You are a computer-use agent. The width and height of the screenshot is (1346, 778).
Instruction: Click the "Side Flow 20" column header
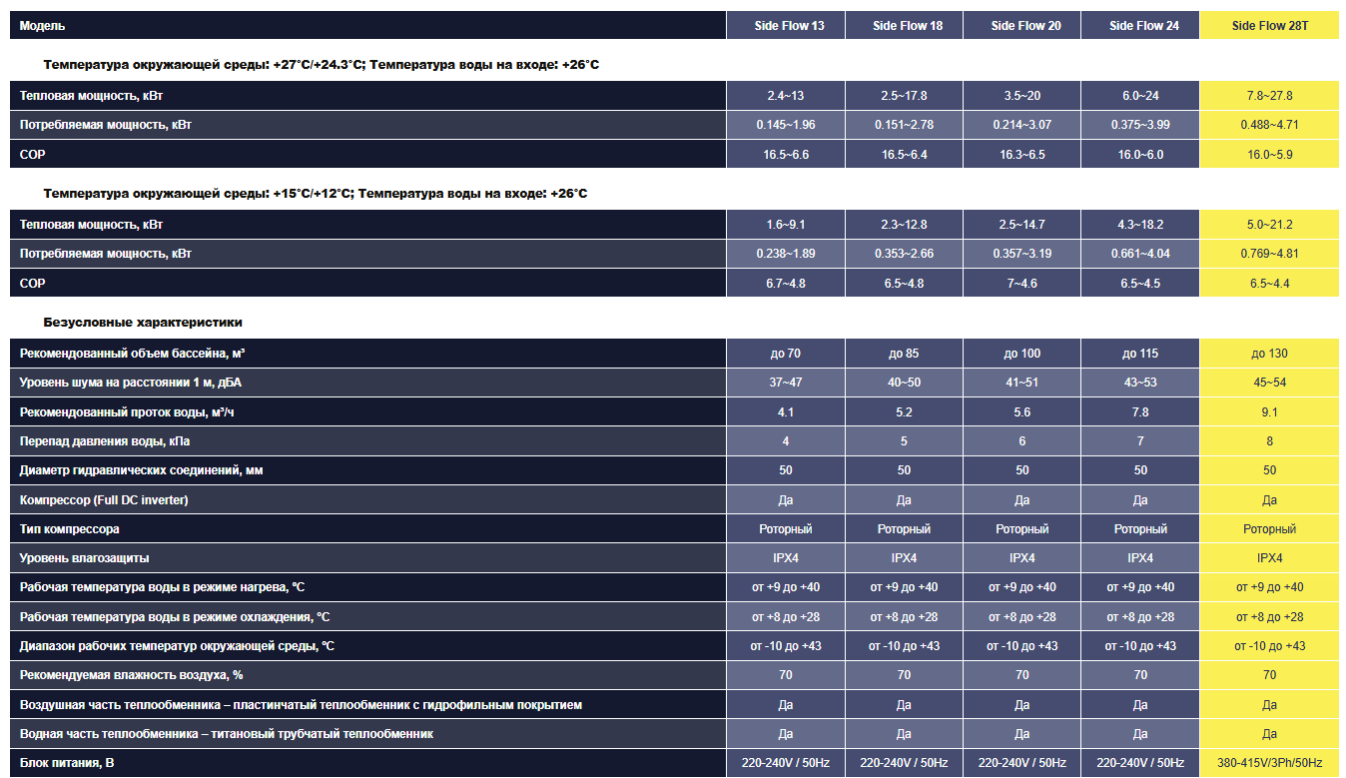pos(1021,26)
